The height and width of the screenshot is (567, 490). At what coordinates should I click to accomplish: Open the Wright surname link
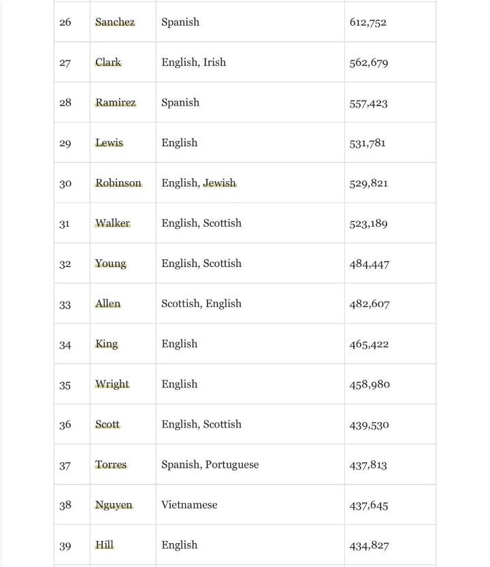coord(112,384)
